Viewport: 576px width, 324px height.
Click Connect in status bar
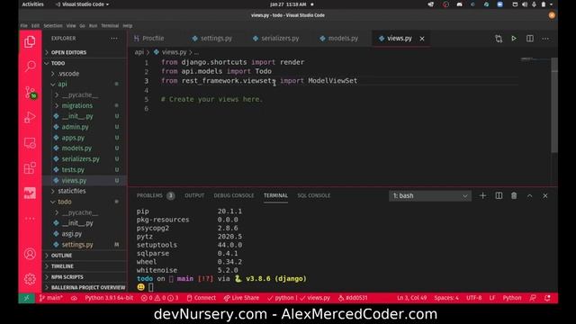tap(202, 298)
